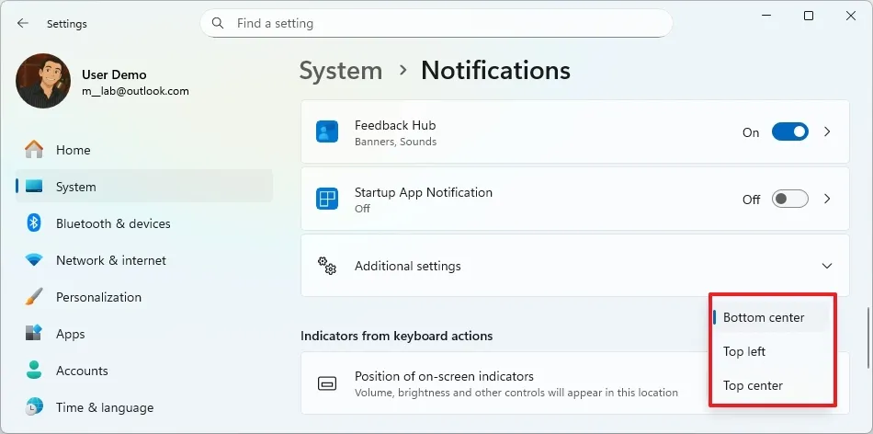The width and height of the screenshot is (873, 434).
Task: Click the System monitor icon
Action: (34, 187)
